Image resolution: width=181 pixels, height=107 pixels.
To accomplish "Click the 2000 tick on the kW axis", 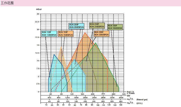I will click(85, 97).
